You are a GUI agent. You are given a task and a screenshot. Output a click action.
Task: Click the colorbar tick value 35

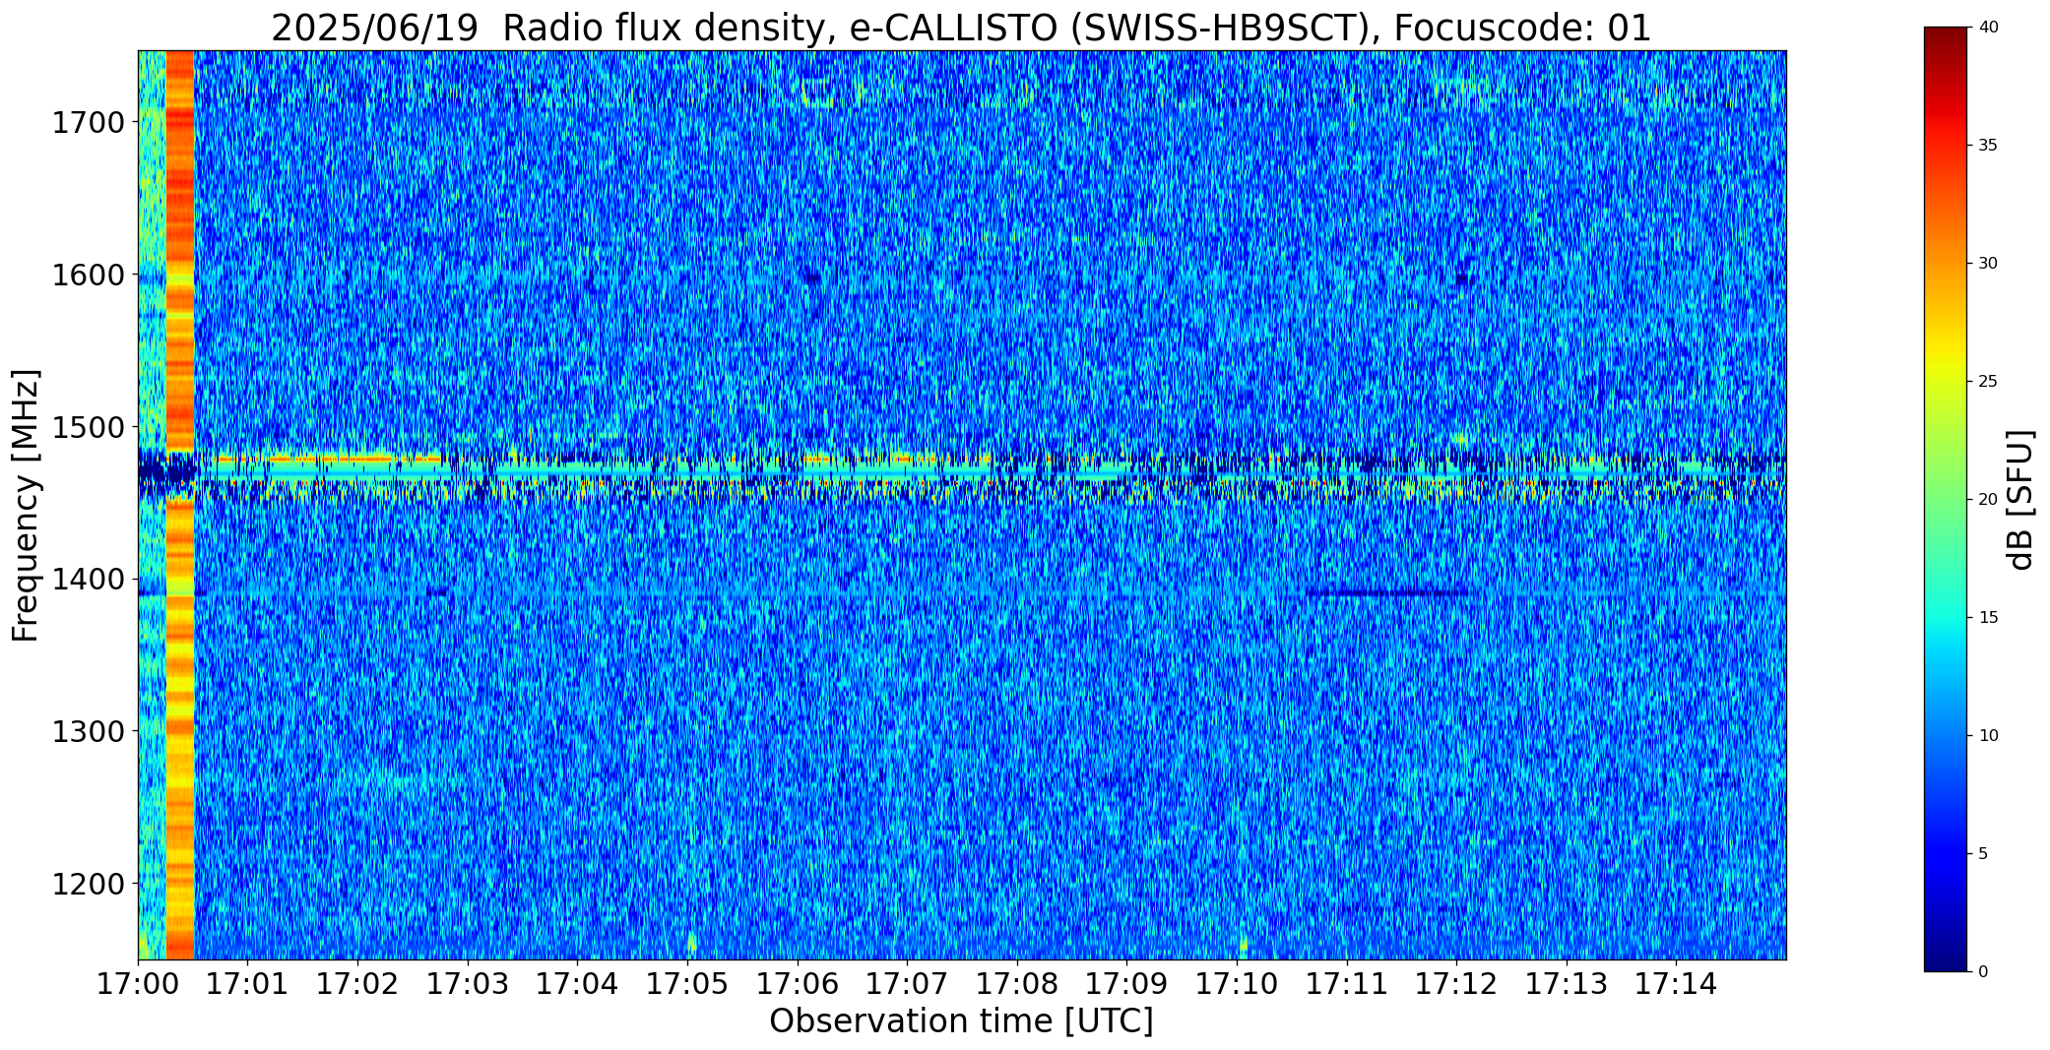coord(1988,146)
